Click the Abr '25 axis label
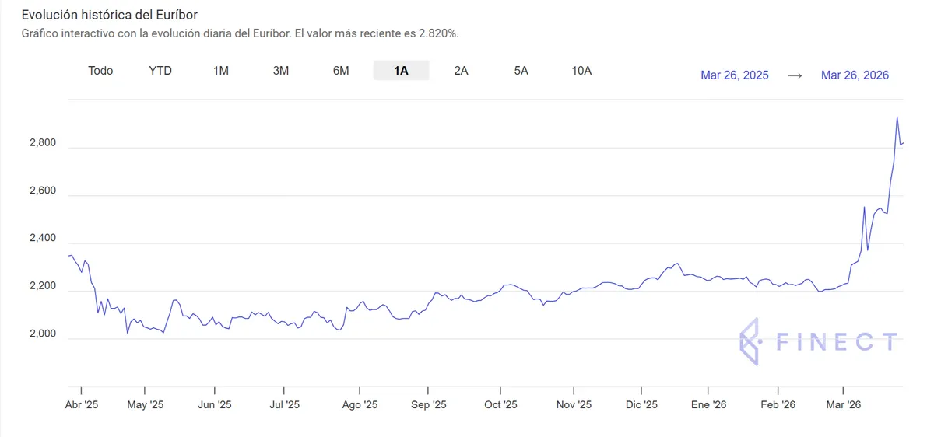The width and height of the screenshot is (934, 437). pos(81,405)
